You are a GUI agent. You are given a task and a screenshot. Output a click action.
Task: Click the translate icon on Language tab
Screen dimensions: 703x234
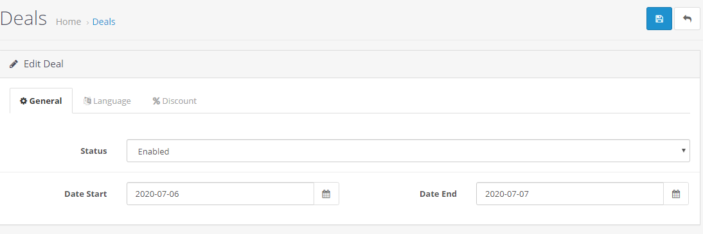pyautogui.click(x=87, y=101)
